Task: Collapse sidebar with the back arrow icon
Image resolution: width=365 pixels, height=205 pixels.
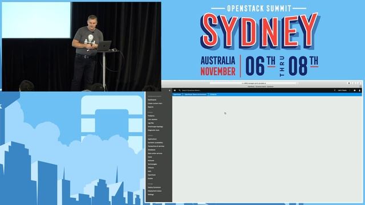Action: point(170,91)
